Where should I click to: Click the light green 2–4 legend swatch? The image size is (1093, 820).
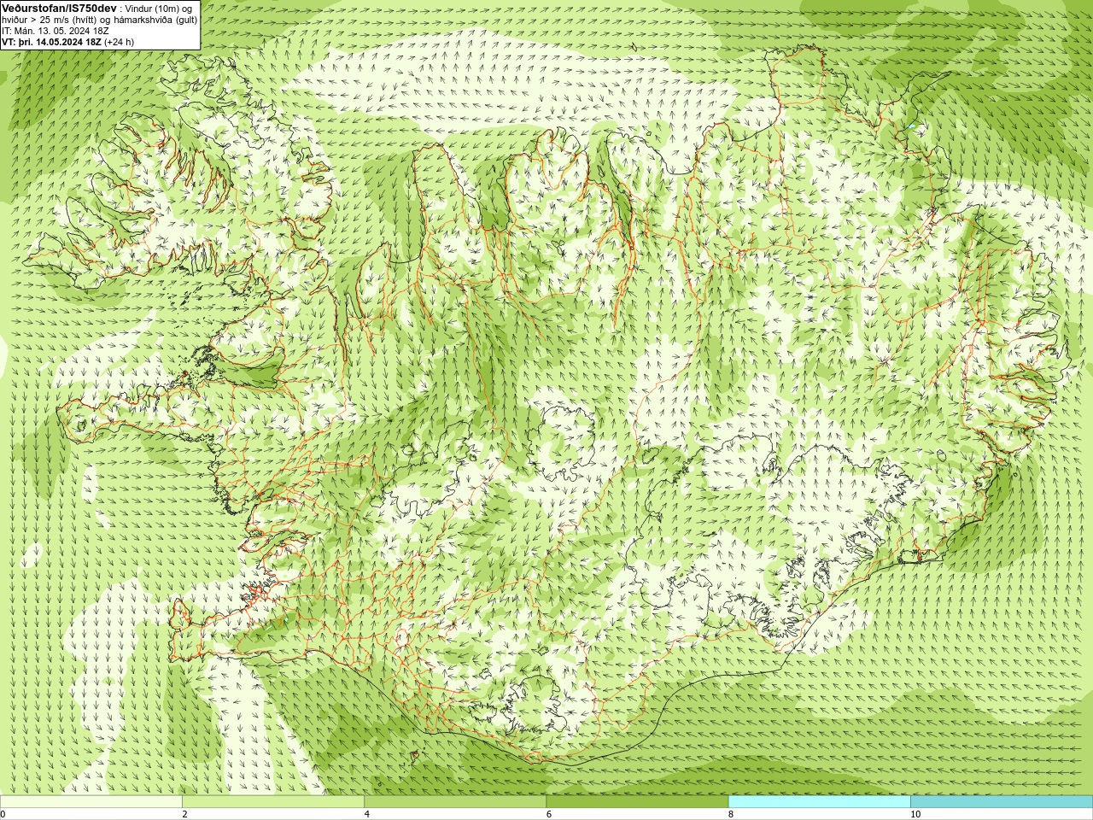point(273,802)
